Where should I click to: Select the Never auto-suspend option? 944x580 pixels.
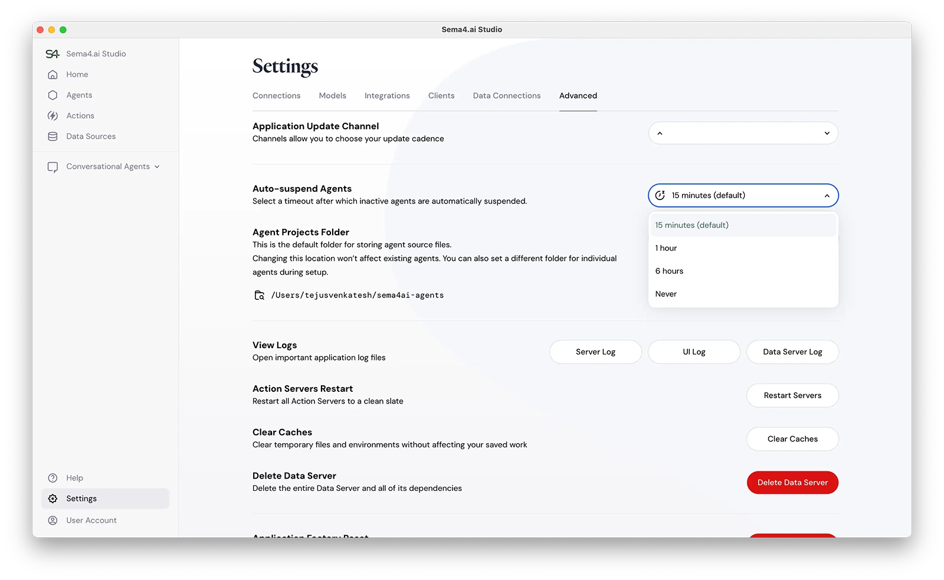click(666, 293)
